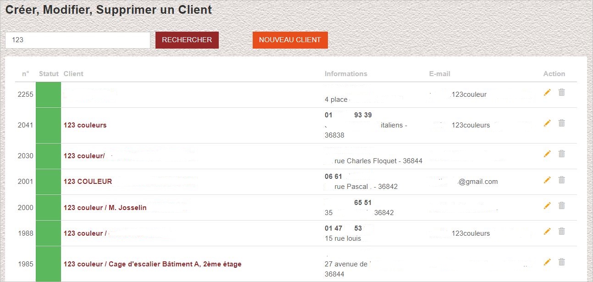The image size is (593, 282).
Task: Delete client number 2255 using trash icon
Action: (561, 93)
